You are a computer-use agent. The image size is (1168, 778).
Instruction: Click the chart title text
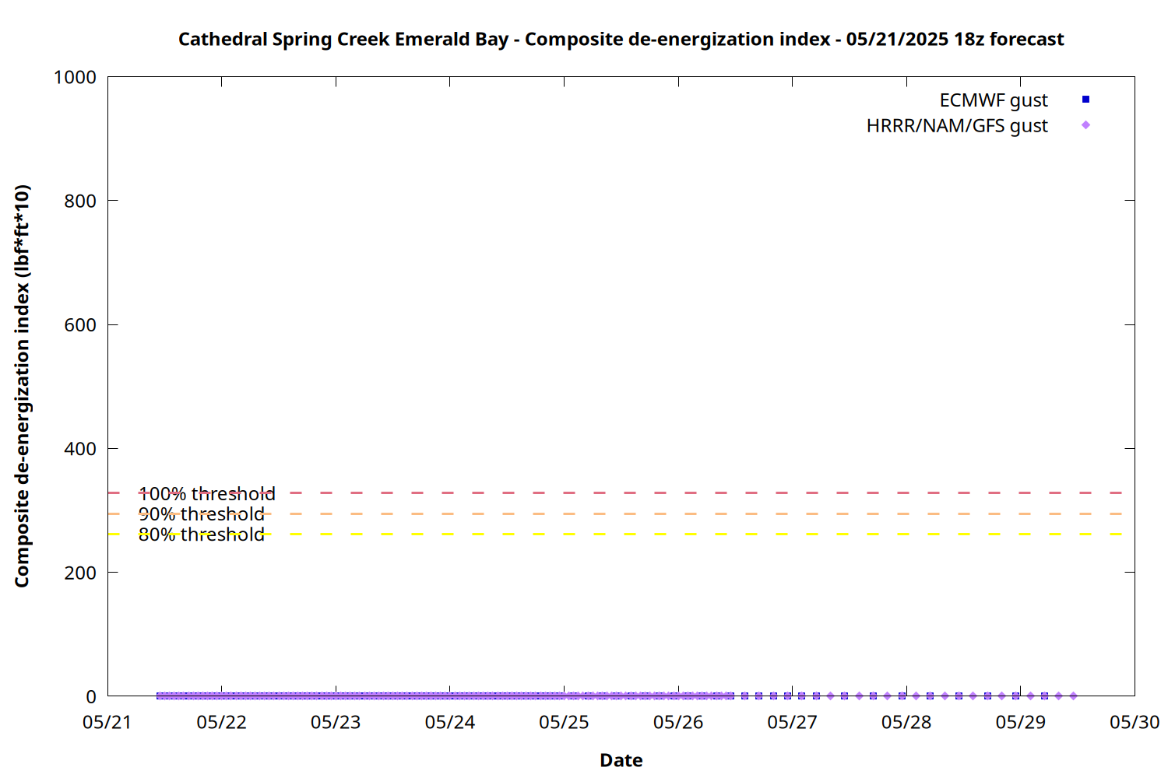click(621, 39)
